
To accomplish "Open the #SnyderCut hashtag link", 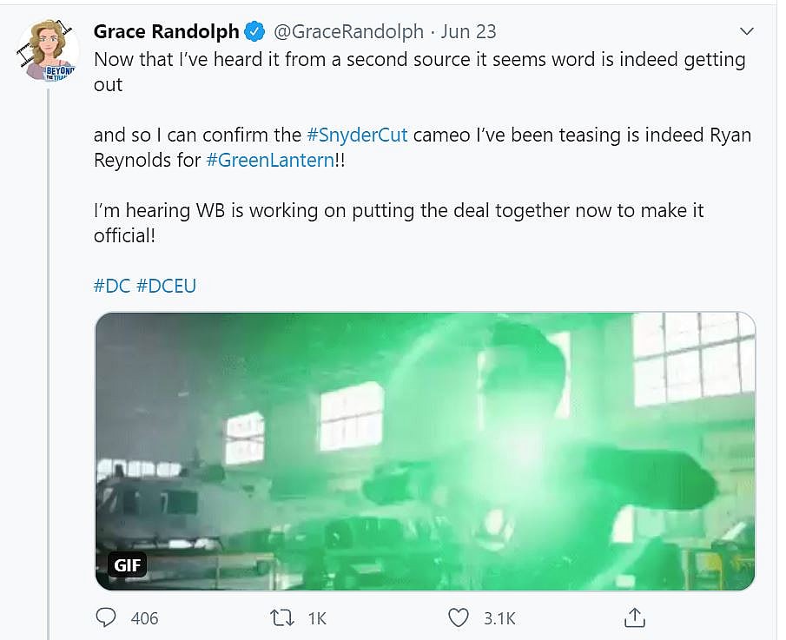I will pyautogui.click(x=357, y=136).
